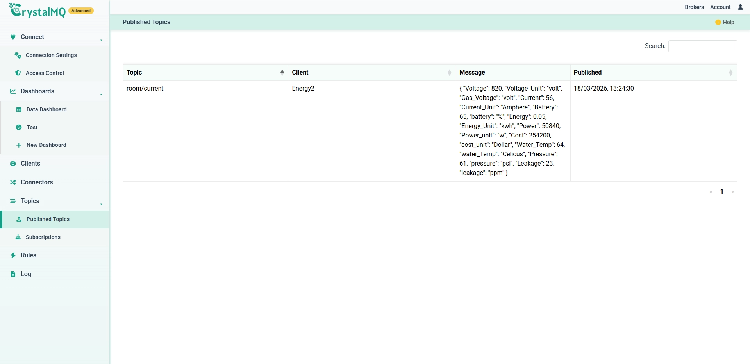
Task: Click the Rules lightning bolt icon
Action: pyautogui.click(x=13, y=255)
